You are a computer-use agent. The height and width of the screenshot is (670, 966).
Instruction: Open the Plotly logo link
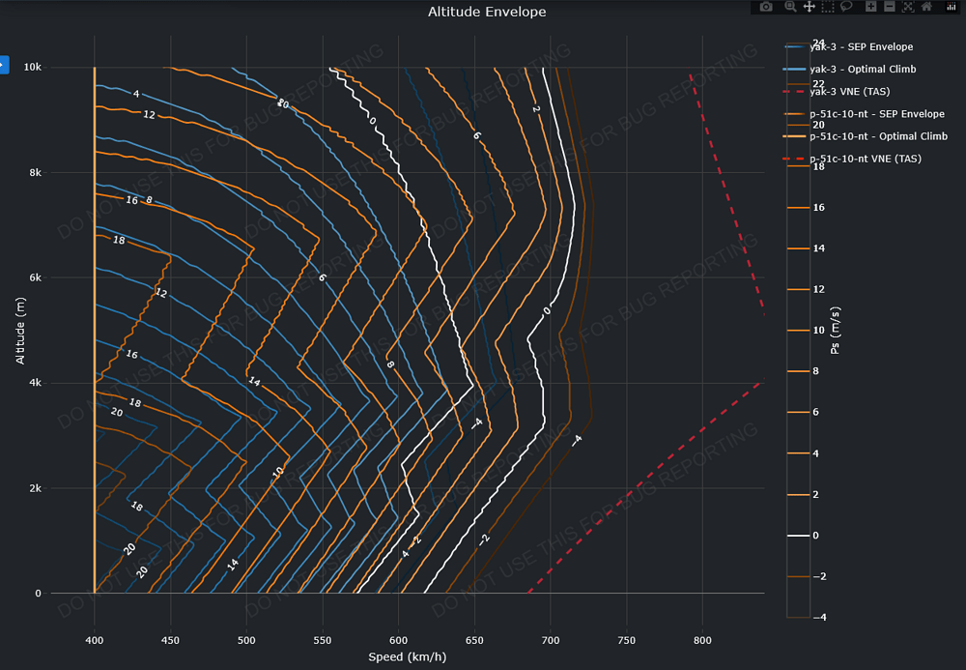951,7
